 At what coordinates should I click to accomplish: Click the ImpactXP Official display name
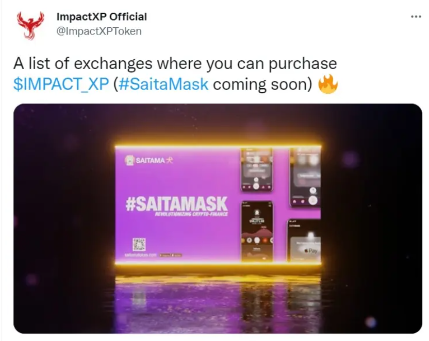(102, 16)
